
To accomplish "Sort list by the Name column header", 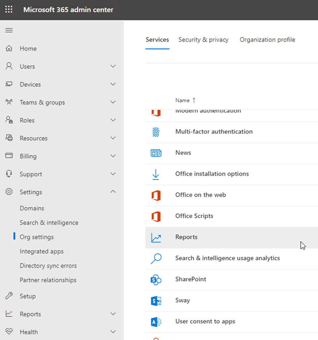I will coord(182,100).
